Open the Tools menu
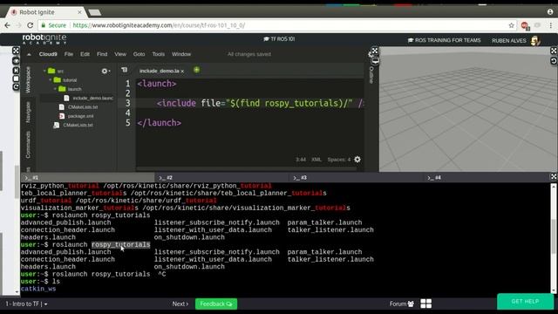 click(x=159, y=54)
